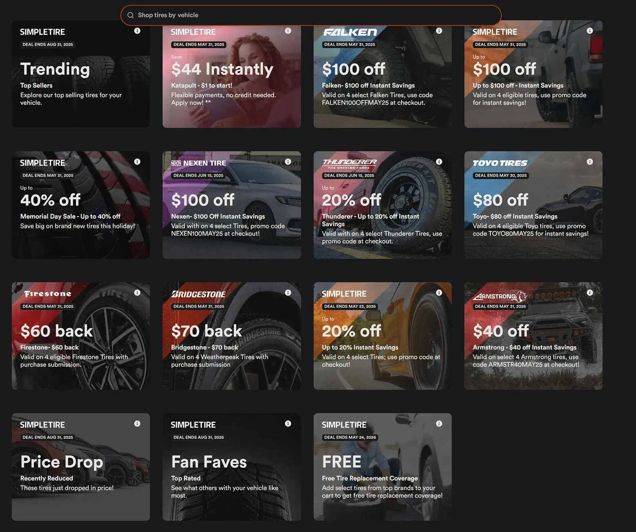Select the Fan Faves Top Rated card
This screenshot has height=532, width=636.
tap(232, 467)
